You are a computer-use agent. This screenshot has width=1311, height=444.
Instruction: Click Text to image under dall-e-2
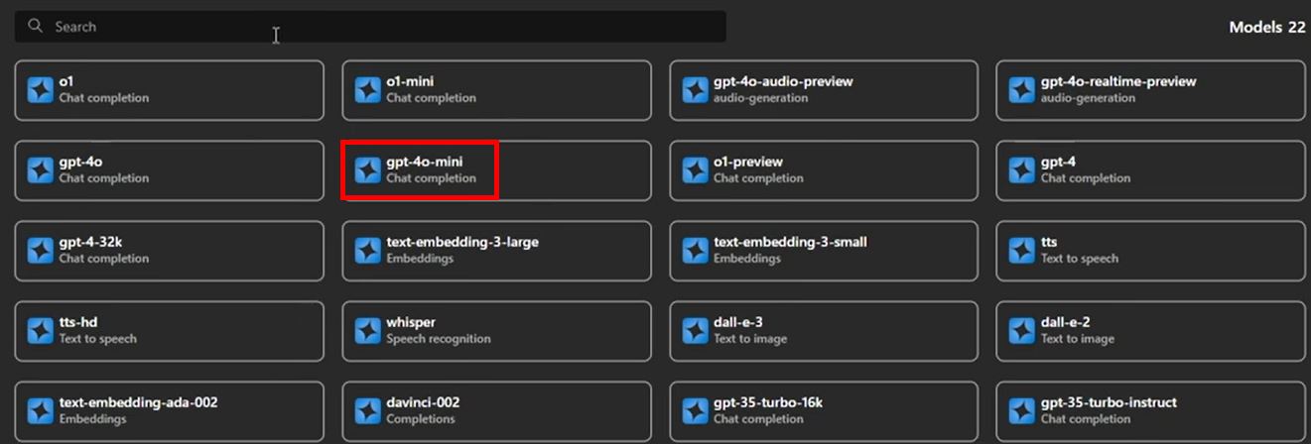[1078, 339]
